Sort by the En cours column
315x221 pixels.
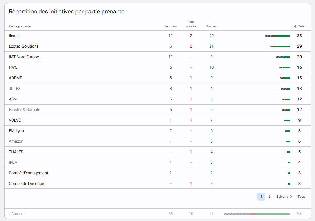171,26
